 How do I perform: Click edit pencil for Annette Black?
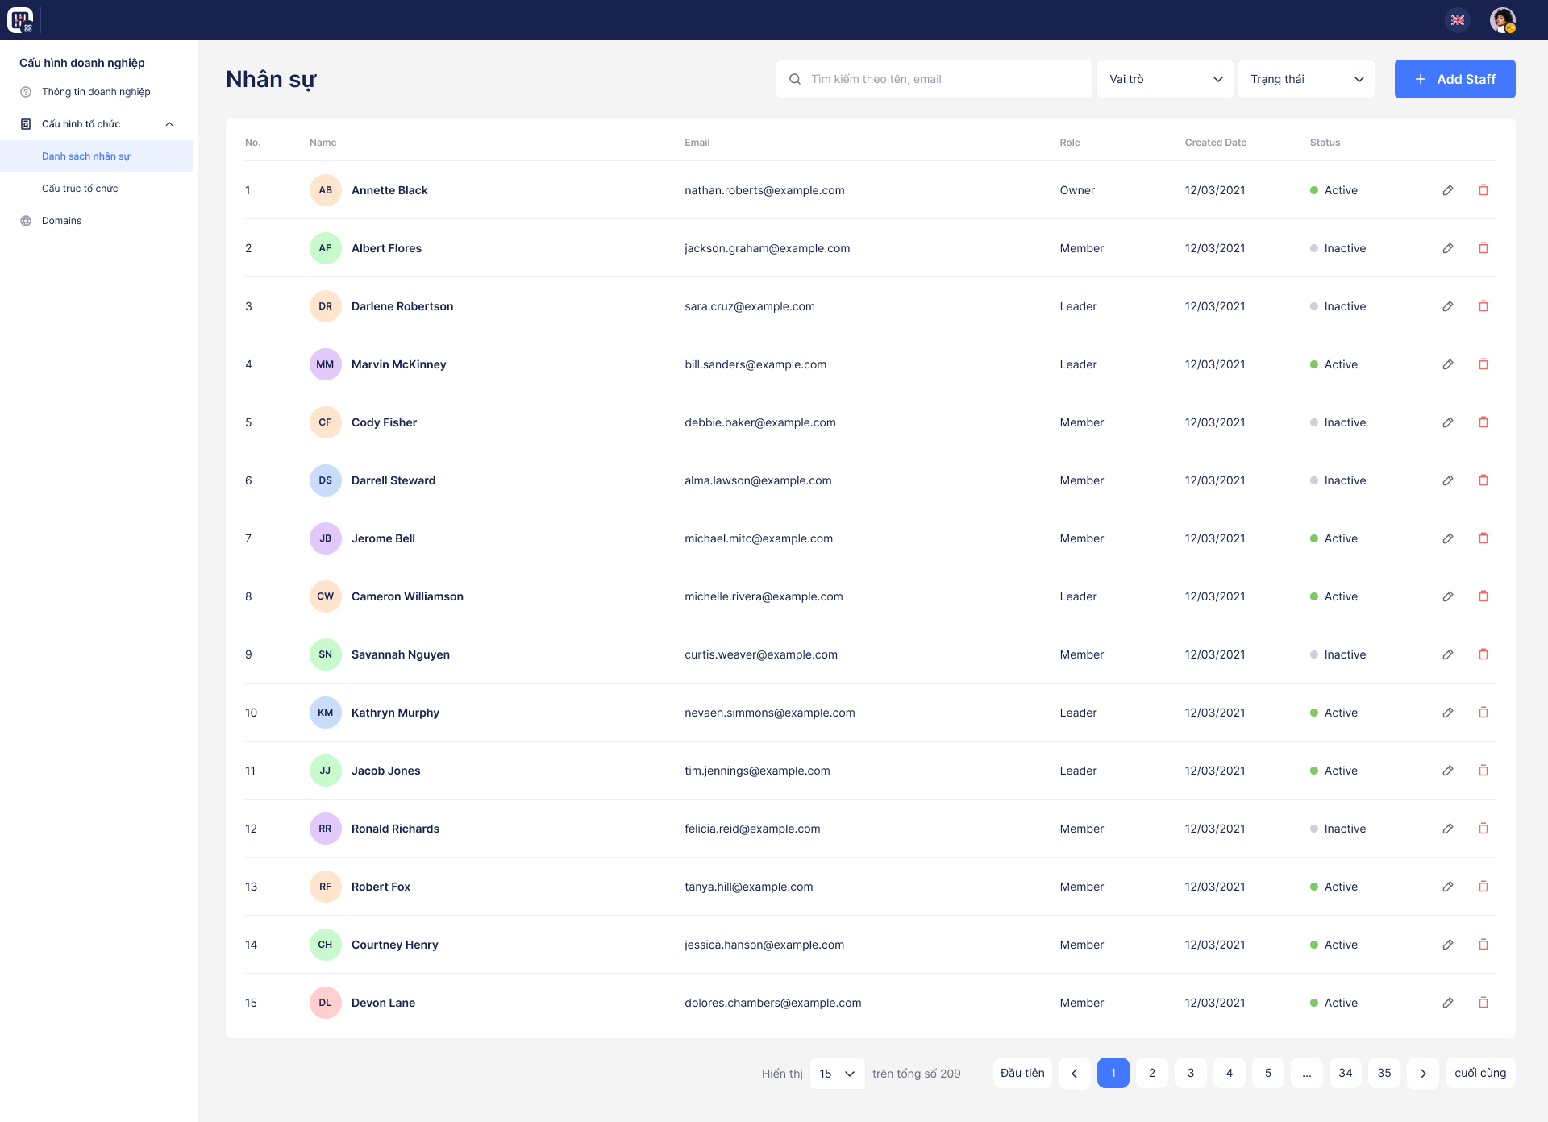point(1448,190)
